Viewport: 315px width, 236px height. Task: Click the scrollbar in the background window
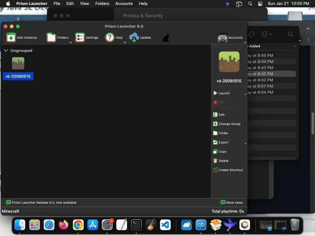(x=313, y=124)
